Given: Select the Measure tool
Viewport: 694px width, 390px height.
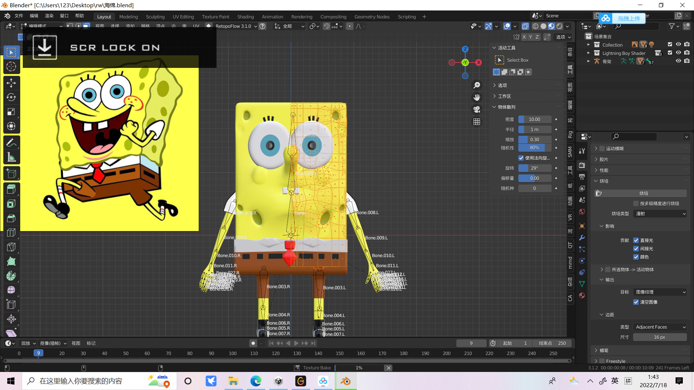Looking at the screenshot, I should (11, 157).
